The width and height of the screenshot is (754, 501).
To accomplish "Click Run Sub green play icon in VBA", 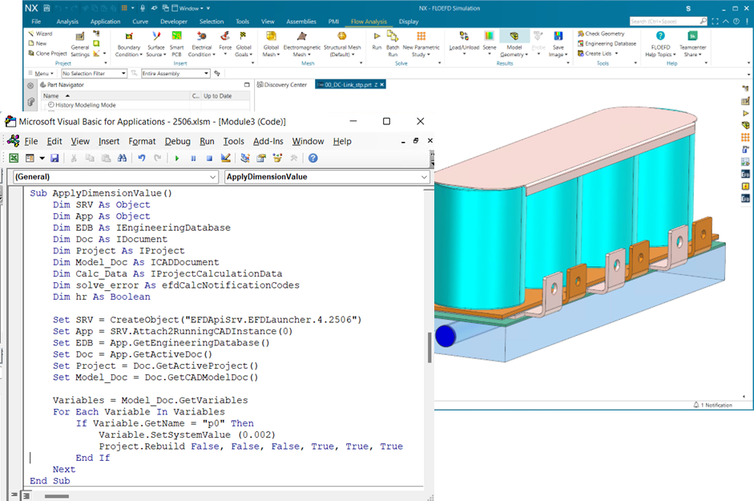I will click(x=177, y=159).
